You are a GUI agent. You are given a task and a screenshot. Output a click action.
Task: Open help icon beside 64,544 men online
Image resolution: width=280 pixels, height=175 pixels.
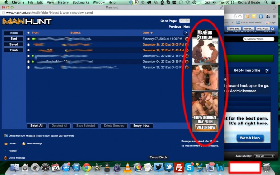pyautogui.click(x=267, y=71)
